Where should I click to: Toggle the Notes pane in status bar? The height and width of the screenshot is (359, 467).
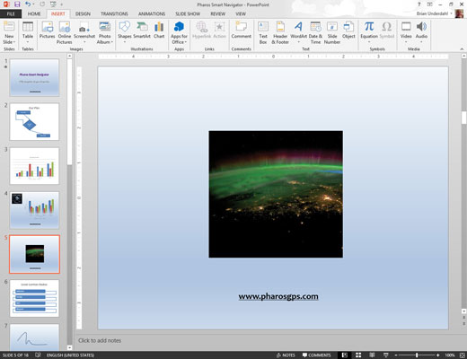point(286,355)
